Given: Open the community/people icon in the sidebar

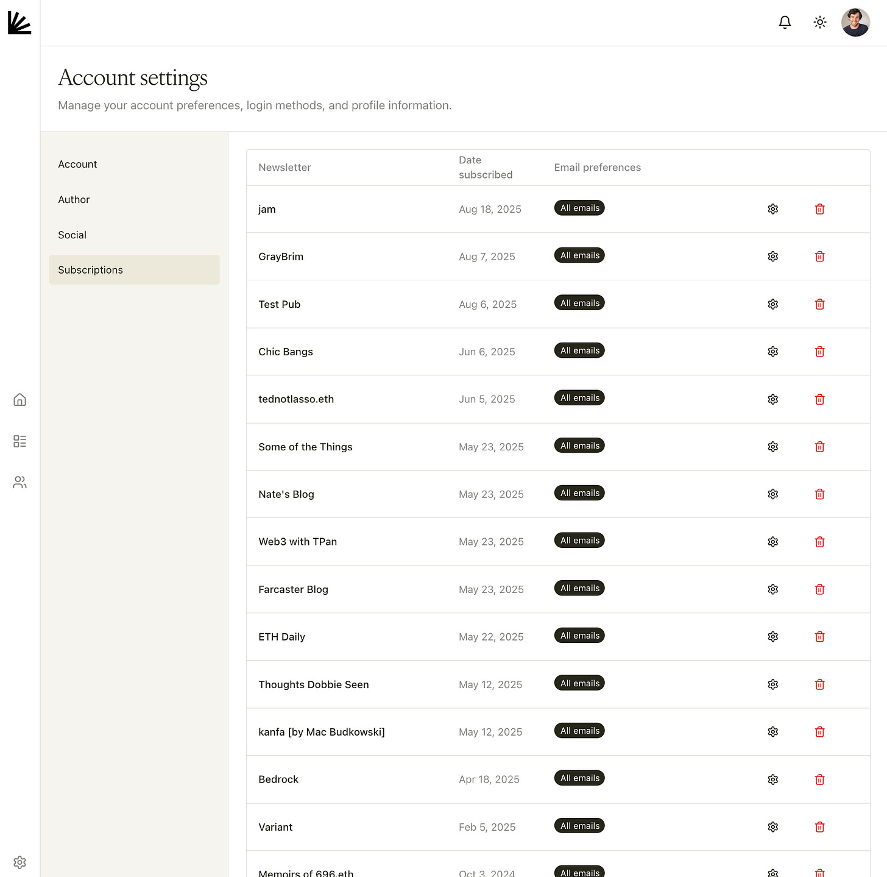Looking at the screenshot, I should (x=19, y=482).
